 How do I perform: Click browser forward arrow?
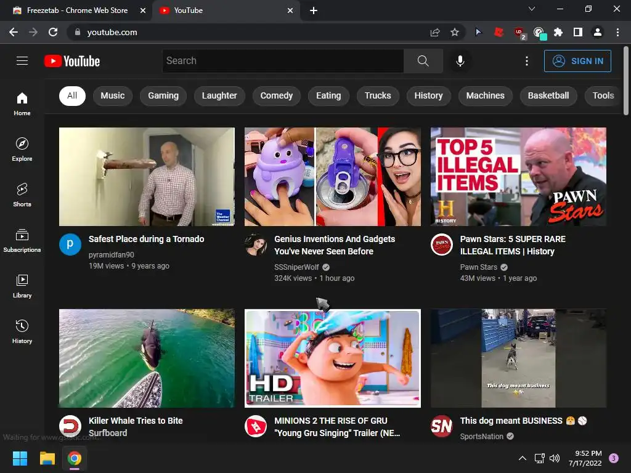click(x=33, y=32)
